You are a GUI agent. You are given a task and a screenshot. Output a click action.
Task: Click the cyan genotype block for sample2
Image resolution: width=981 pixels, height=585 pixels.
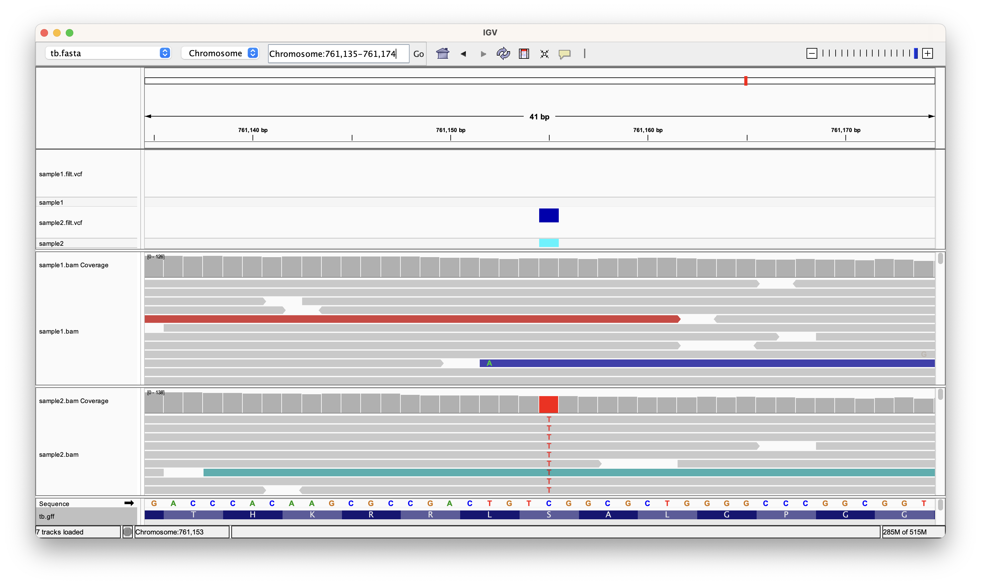pyautogui.click(x=548, y=243)
